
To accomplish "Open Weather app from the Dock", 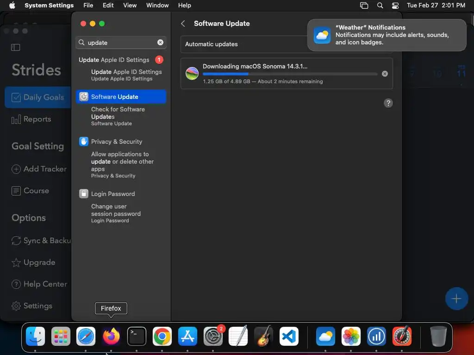I will coord(325,336).
